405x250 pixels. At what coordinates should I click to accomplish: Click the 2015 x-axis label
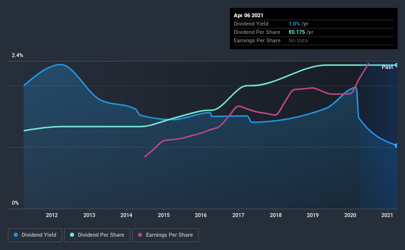click(x=164, y=215)
